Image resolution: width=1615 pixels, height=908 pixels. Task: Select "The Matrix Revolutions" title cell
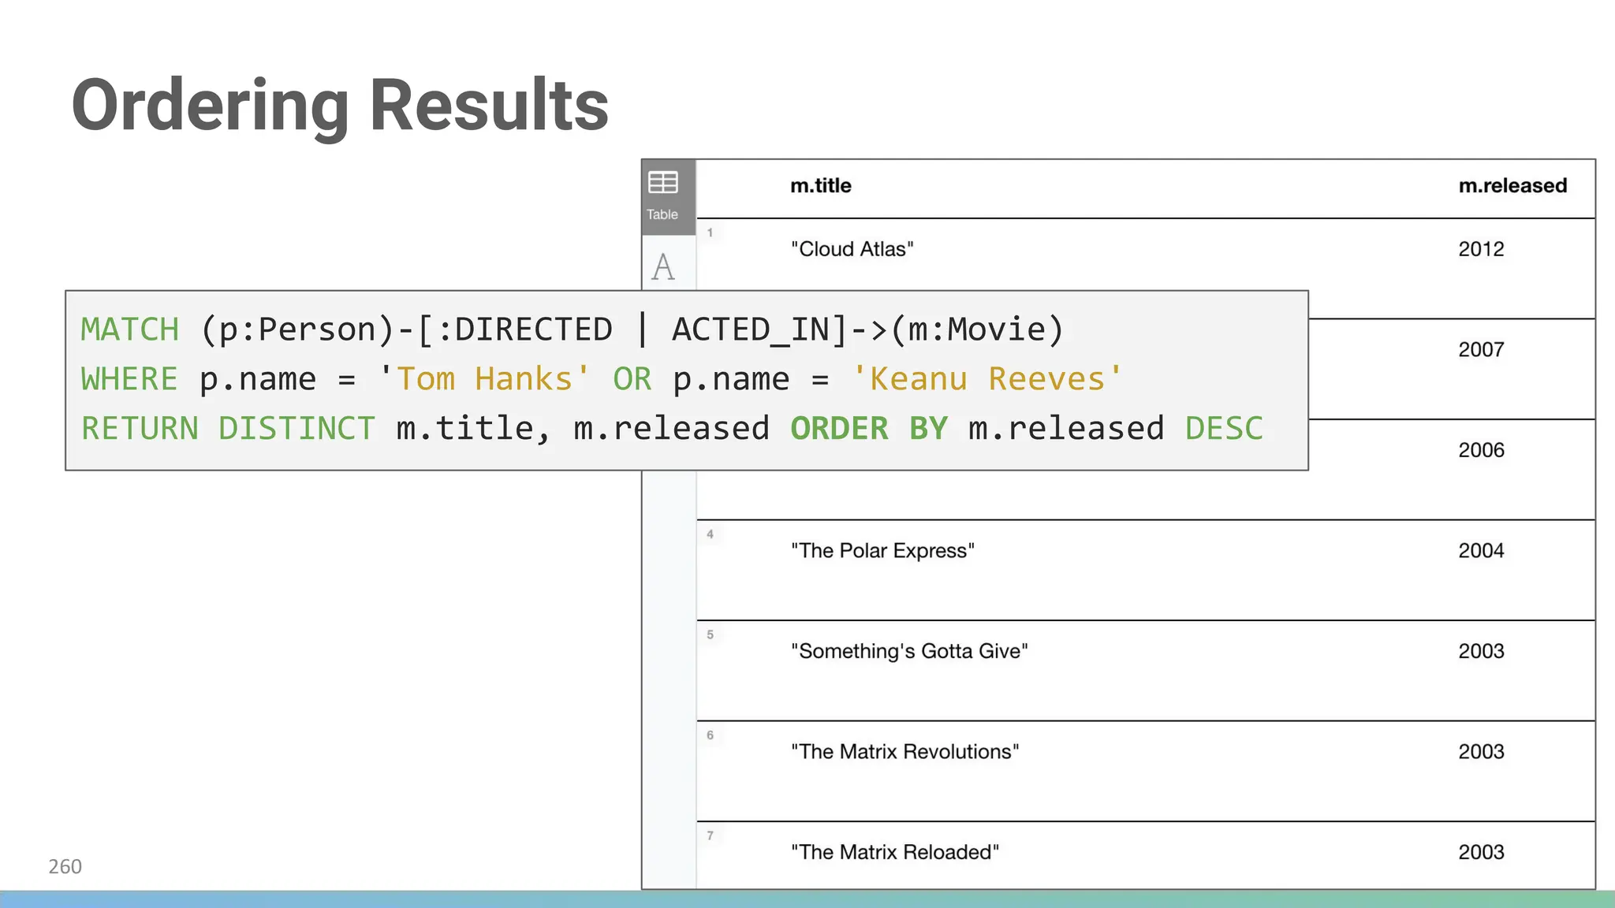(x=904, y=752)
